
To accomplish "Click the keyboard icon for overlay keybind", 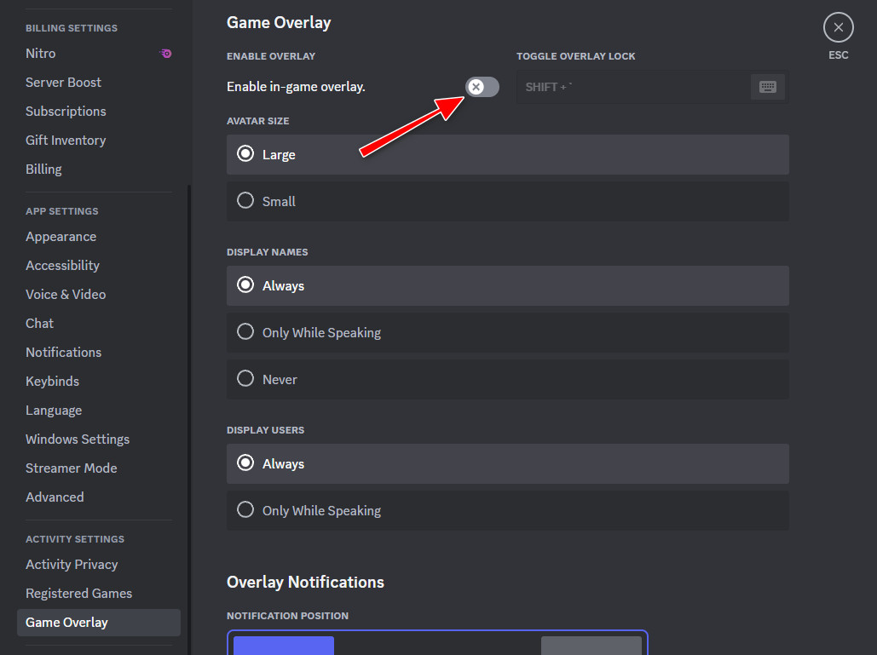I will click(x=767, y=87).
